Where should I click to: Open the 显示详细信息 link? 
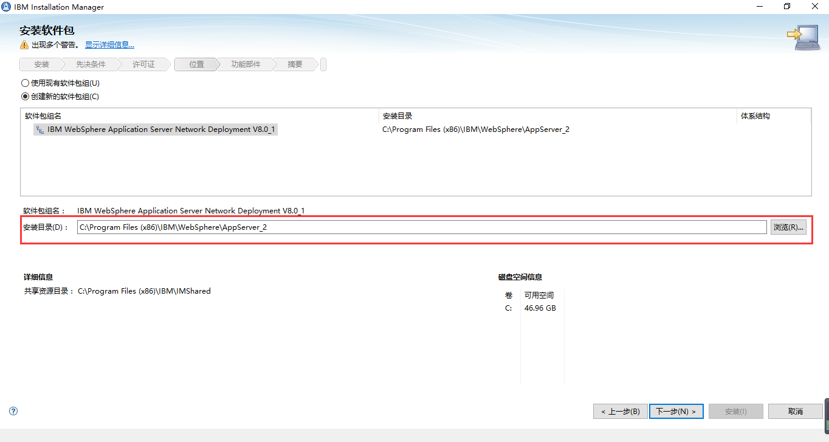pyautogui.click(x=109, y=45)
